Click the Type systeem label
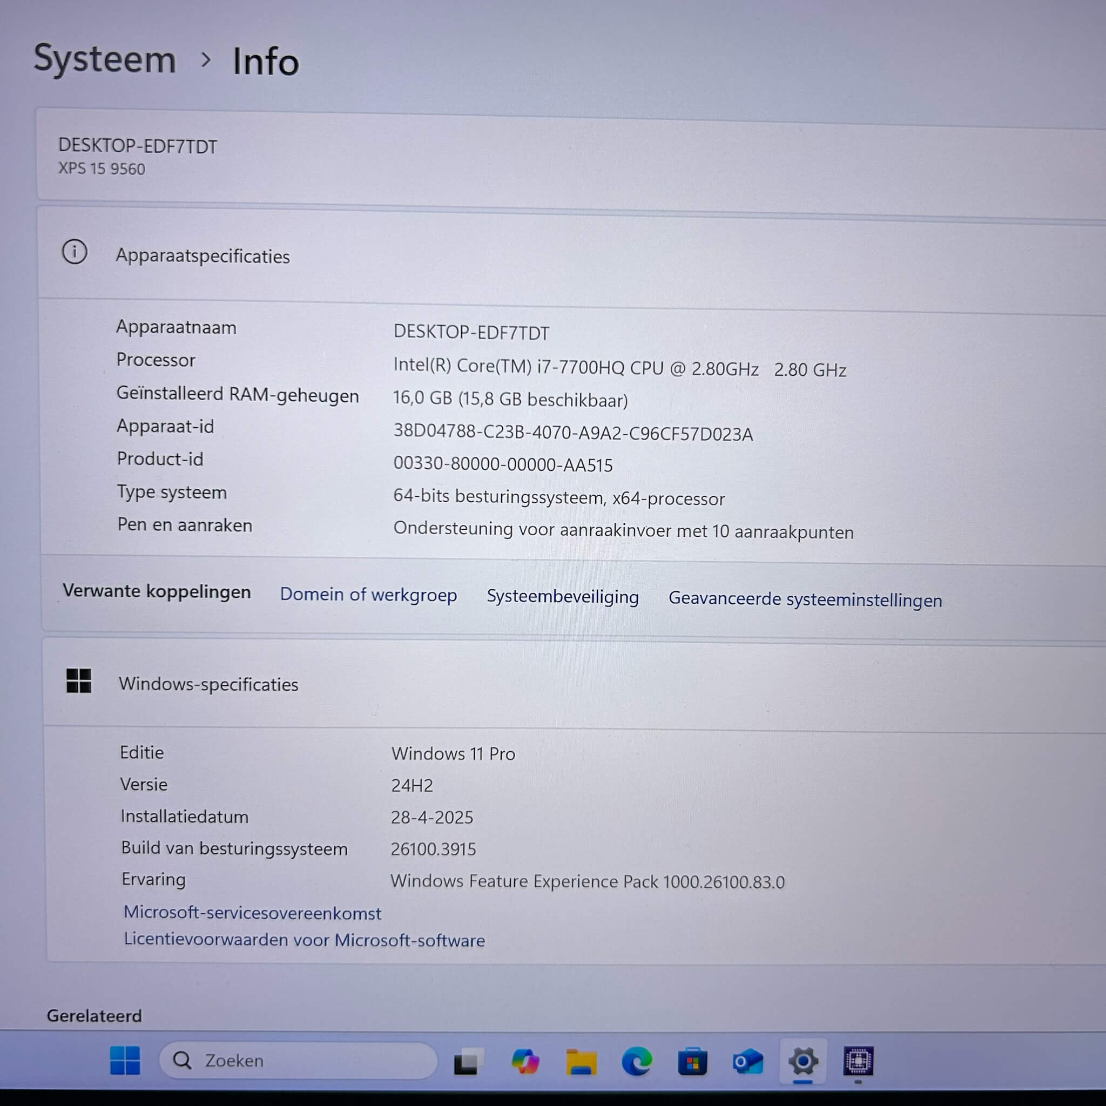The width and height of the screenshot is (1106, 1106). (x=172, y=493)
